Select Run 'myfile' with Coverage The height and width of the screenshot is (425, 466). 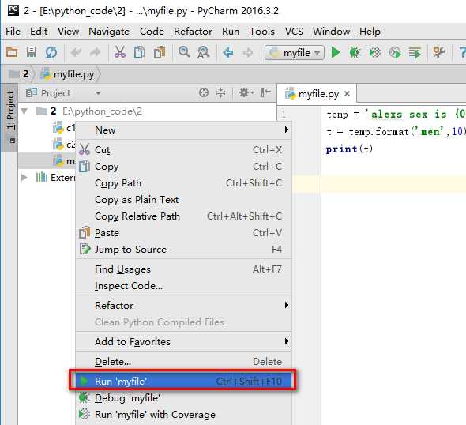click(183, 414)
